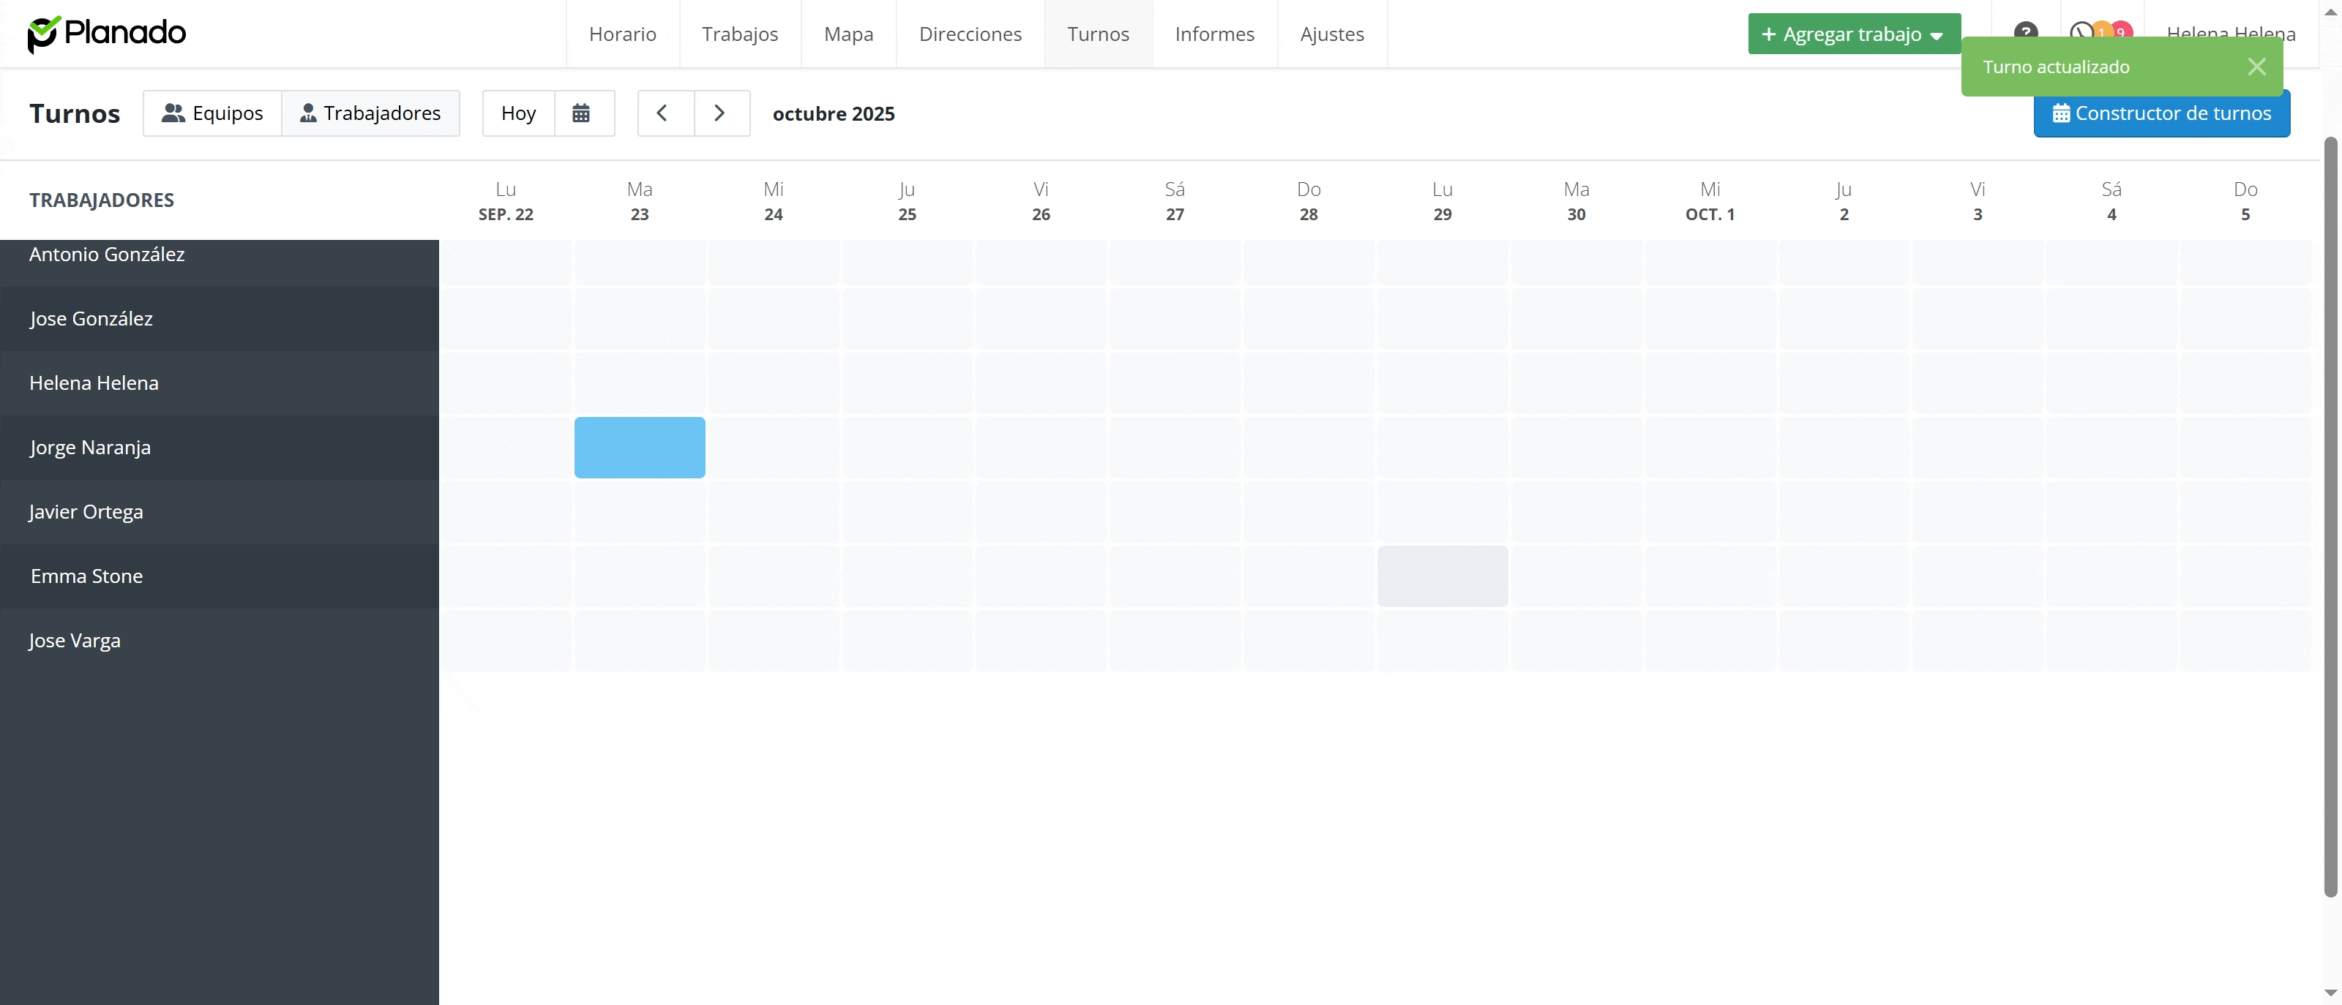2342x1005 pixels.
Task: Open the Horario tab
Action: click(x=623, y=34)
